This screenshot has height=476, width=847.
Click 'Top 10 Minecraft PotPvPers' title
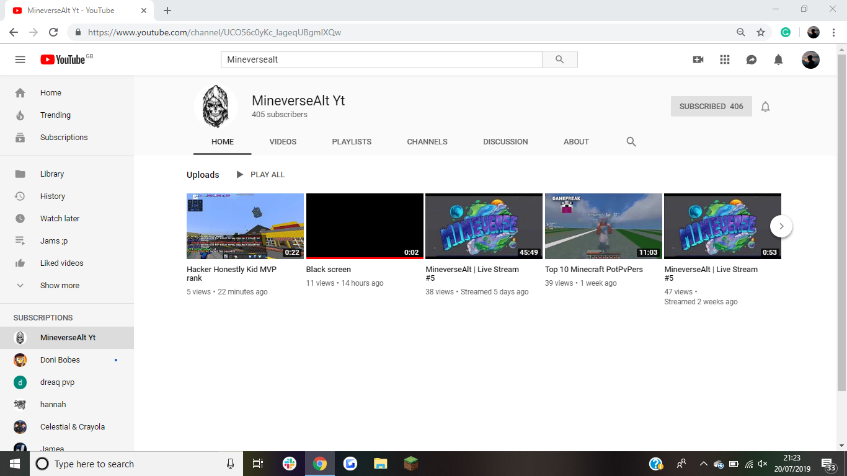coord(594,270)
